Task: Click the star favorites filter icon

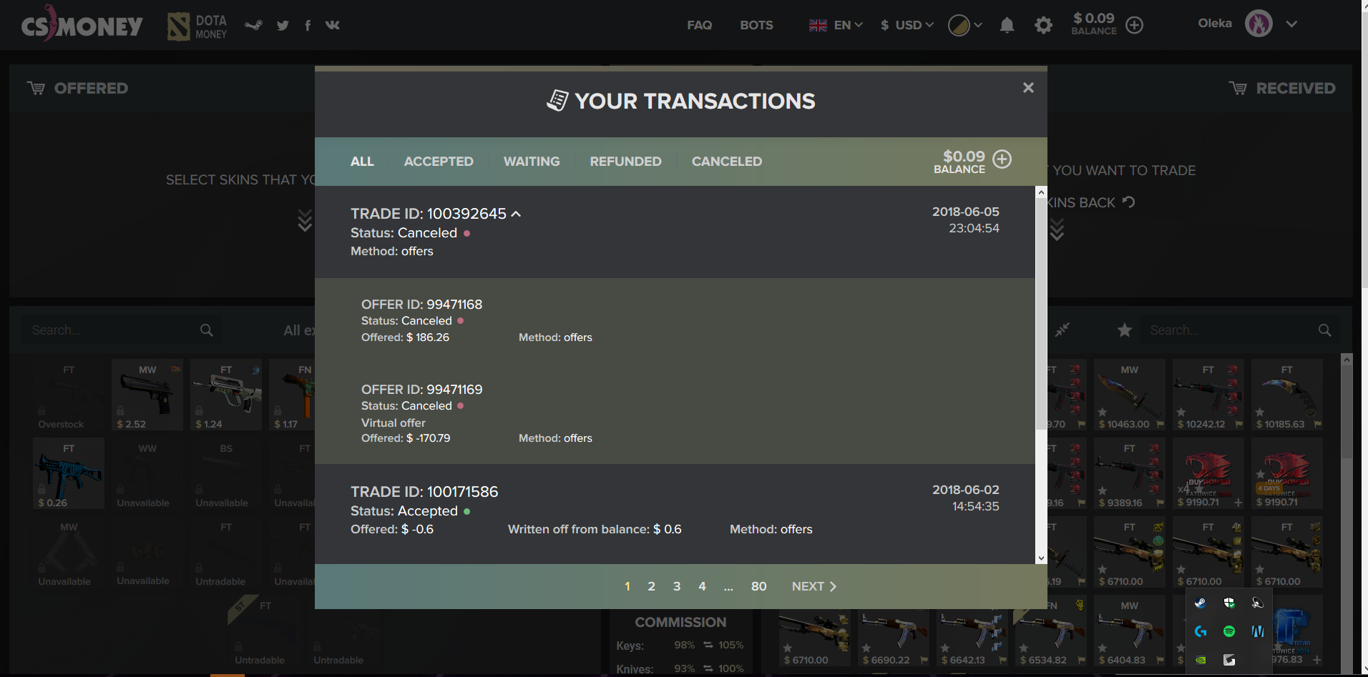Action: [x=1125, y=330]
